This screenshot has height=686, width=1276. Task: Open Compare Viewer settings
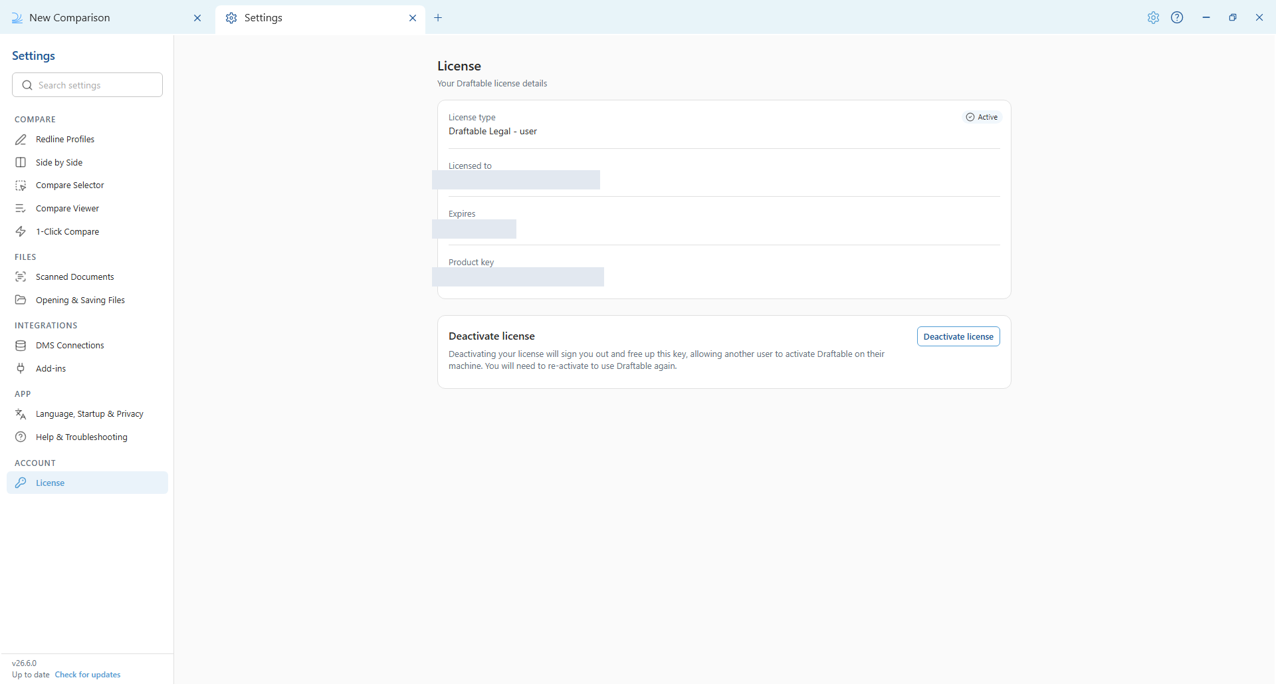point(87,209)
